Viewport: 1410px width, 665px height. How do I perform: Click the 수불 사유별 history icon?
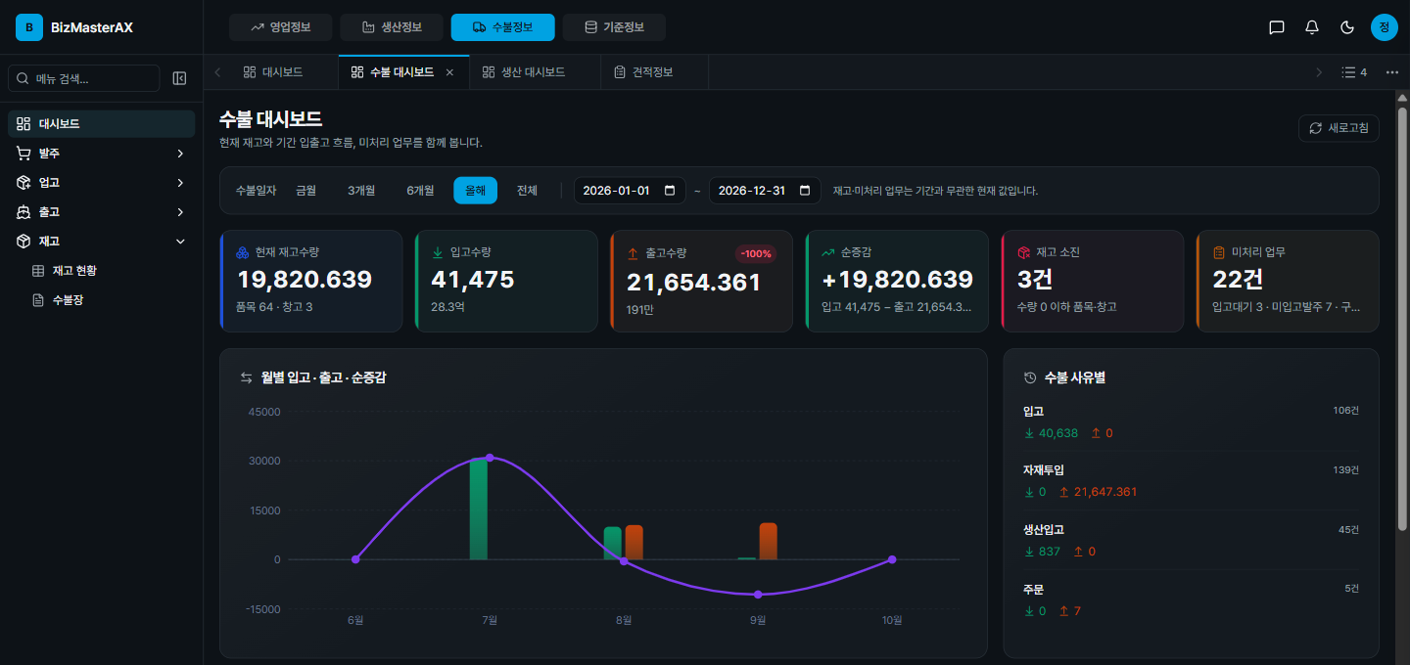tap(1029, 377)
